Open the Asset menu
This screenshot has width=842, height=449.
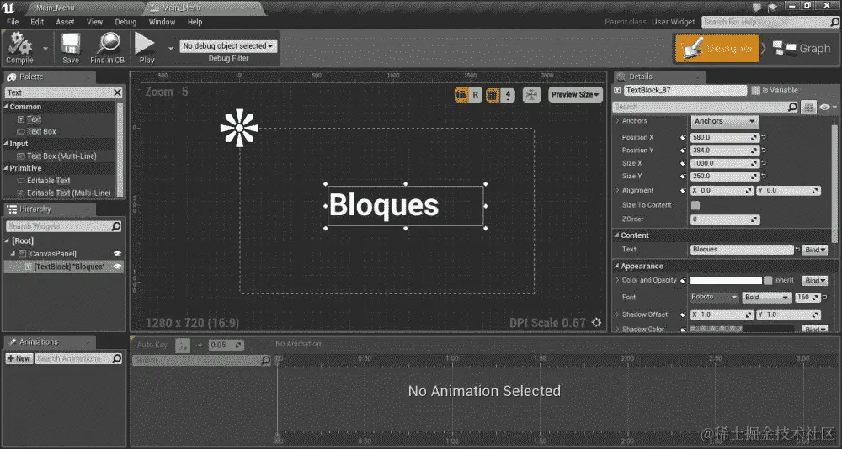pos(65,22)
